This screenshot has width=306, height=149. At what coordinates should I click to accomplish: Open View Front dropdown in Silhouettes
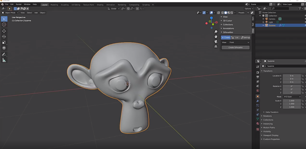click(239, 42)
